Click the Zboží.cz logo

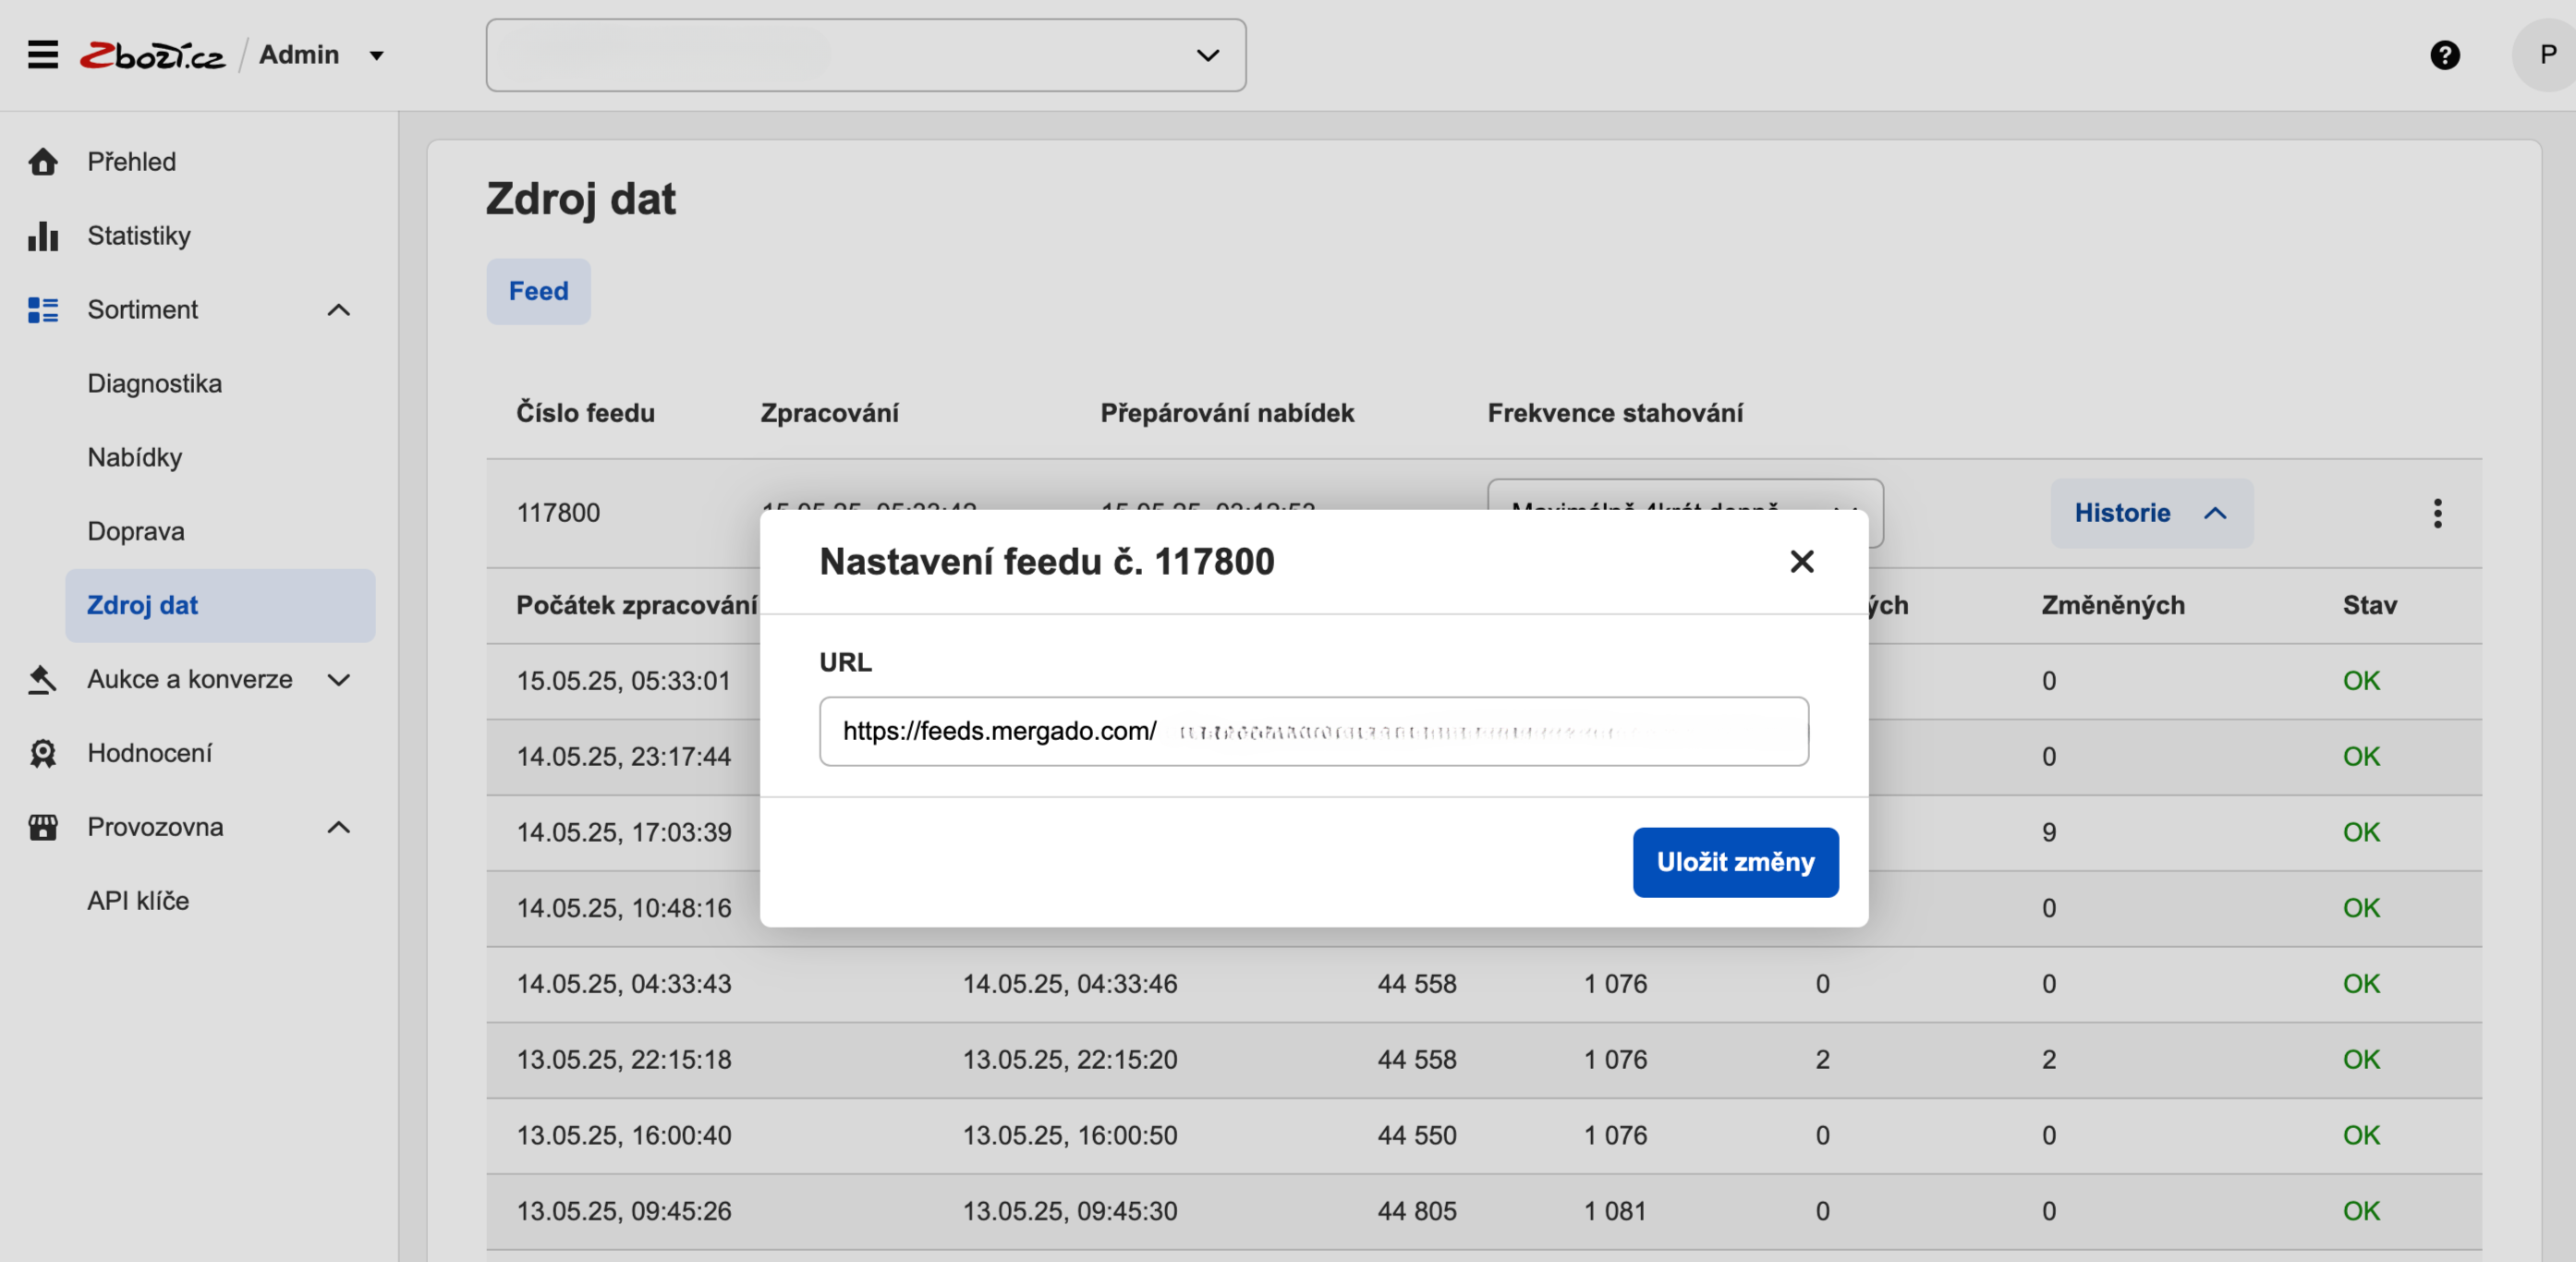[x=153, y=55]
